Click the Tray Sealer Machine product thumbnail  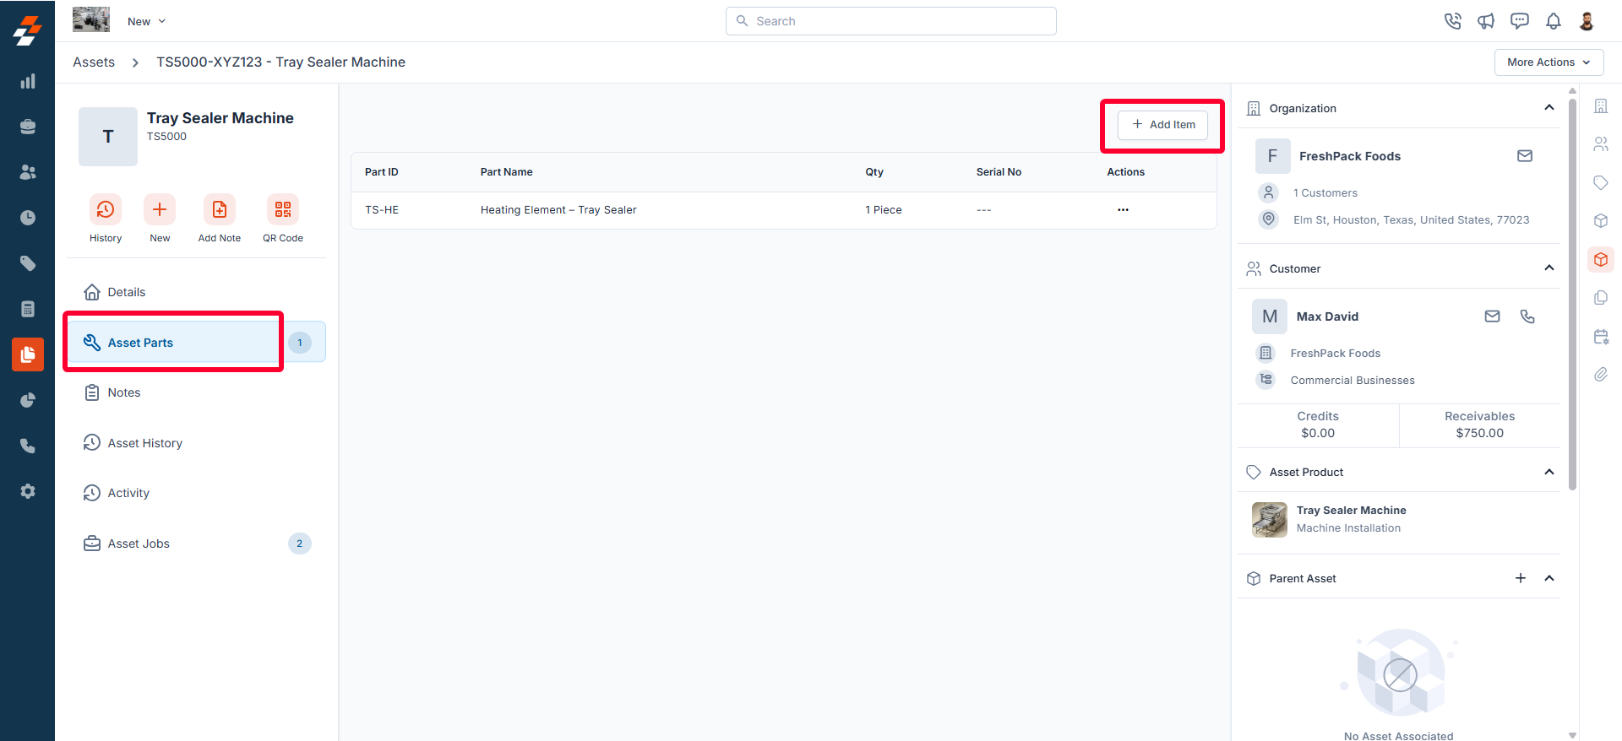click(1269, 520)
